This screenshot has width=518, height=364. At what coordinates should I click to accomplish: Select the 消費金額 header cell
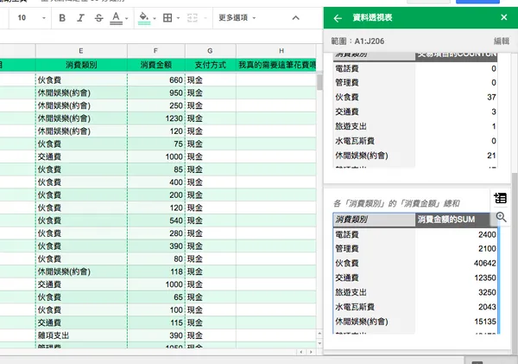tap(156, 65)
